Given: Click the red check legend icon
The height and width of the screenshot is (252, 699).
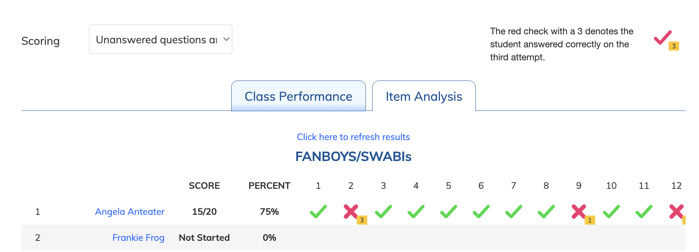Looking at the screenshot, I should [x=662, y=38].
